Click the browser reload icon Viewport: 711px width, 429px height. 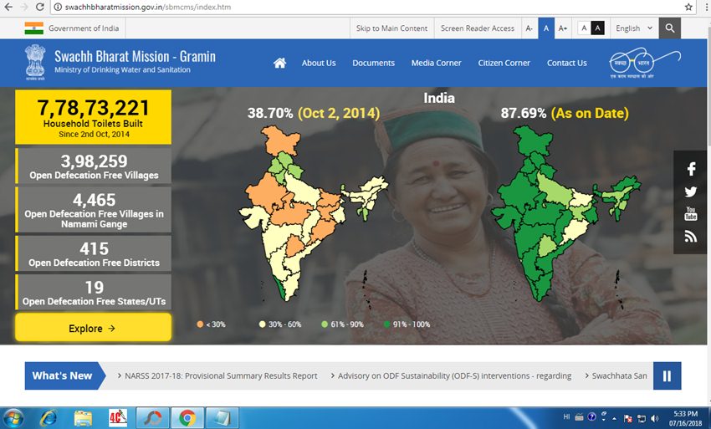tap(42, 7)
